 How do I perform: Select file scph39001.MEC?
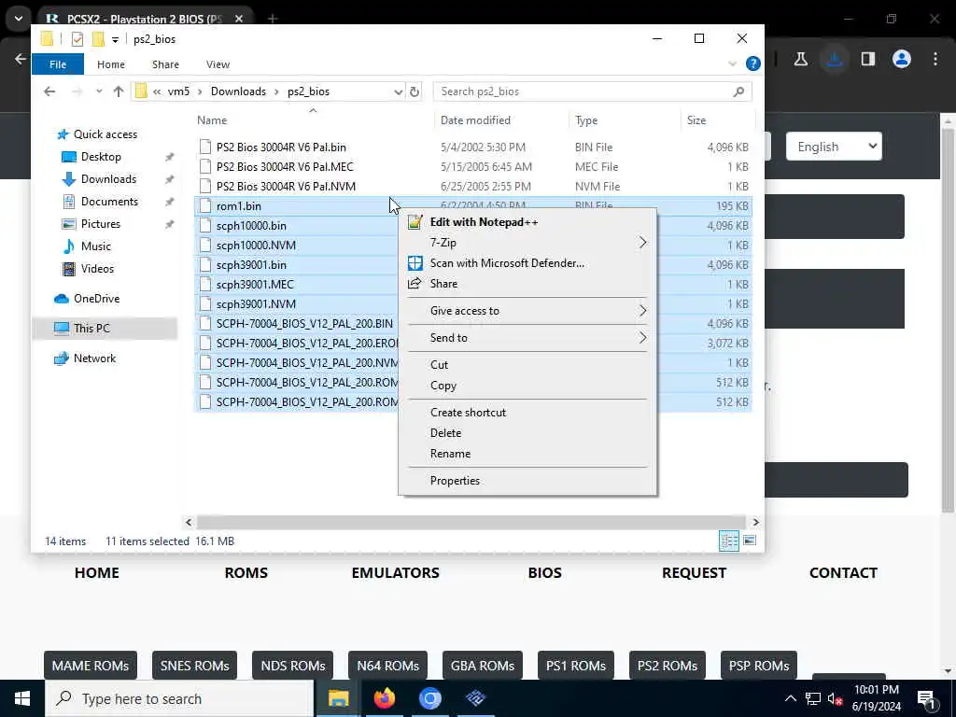click(x=255, y=284)
